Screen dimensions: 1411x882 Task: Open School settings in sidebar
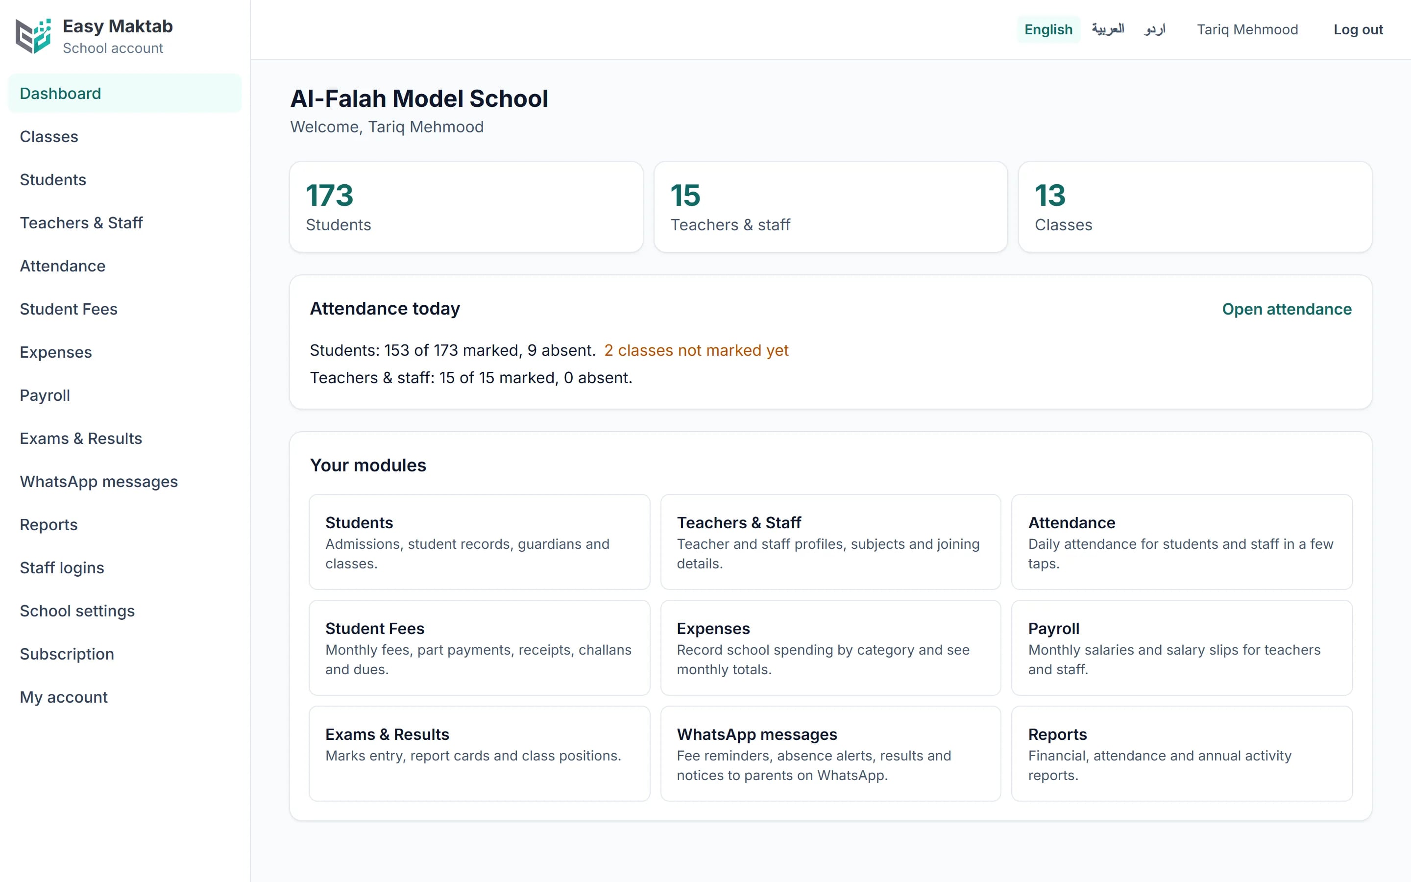[x=125, y=612]
